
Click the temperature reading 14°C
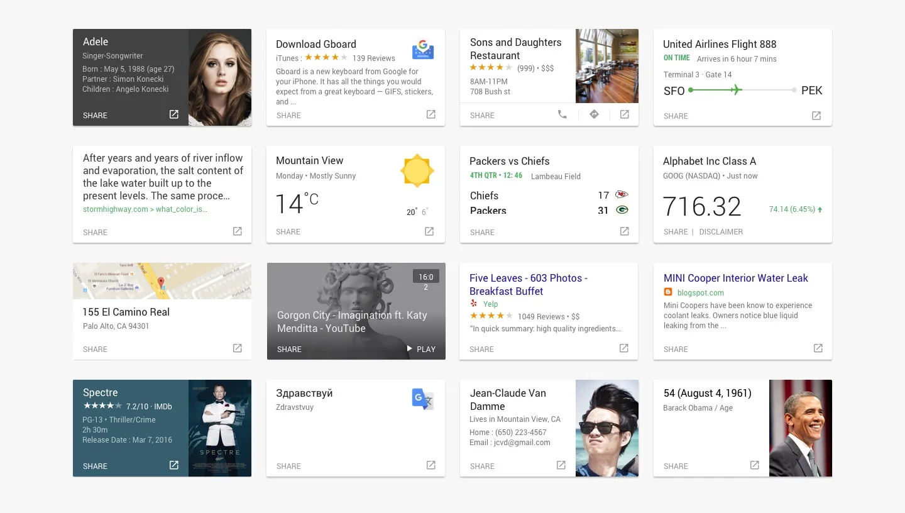click(x=297, y=204)
